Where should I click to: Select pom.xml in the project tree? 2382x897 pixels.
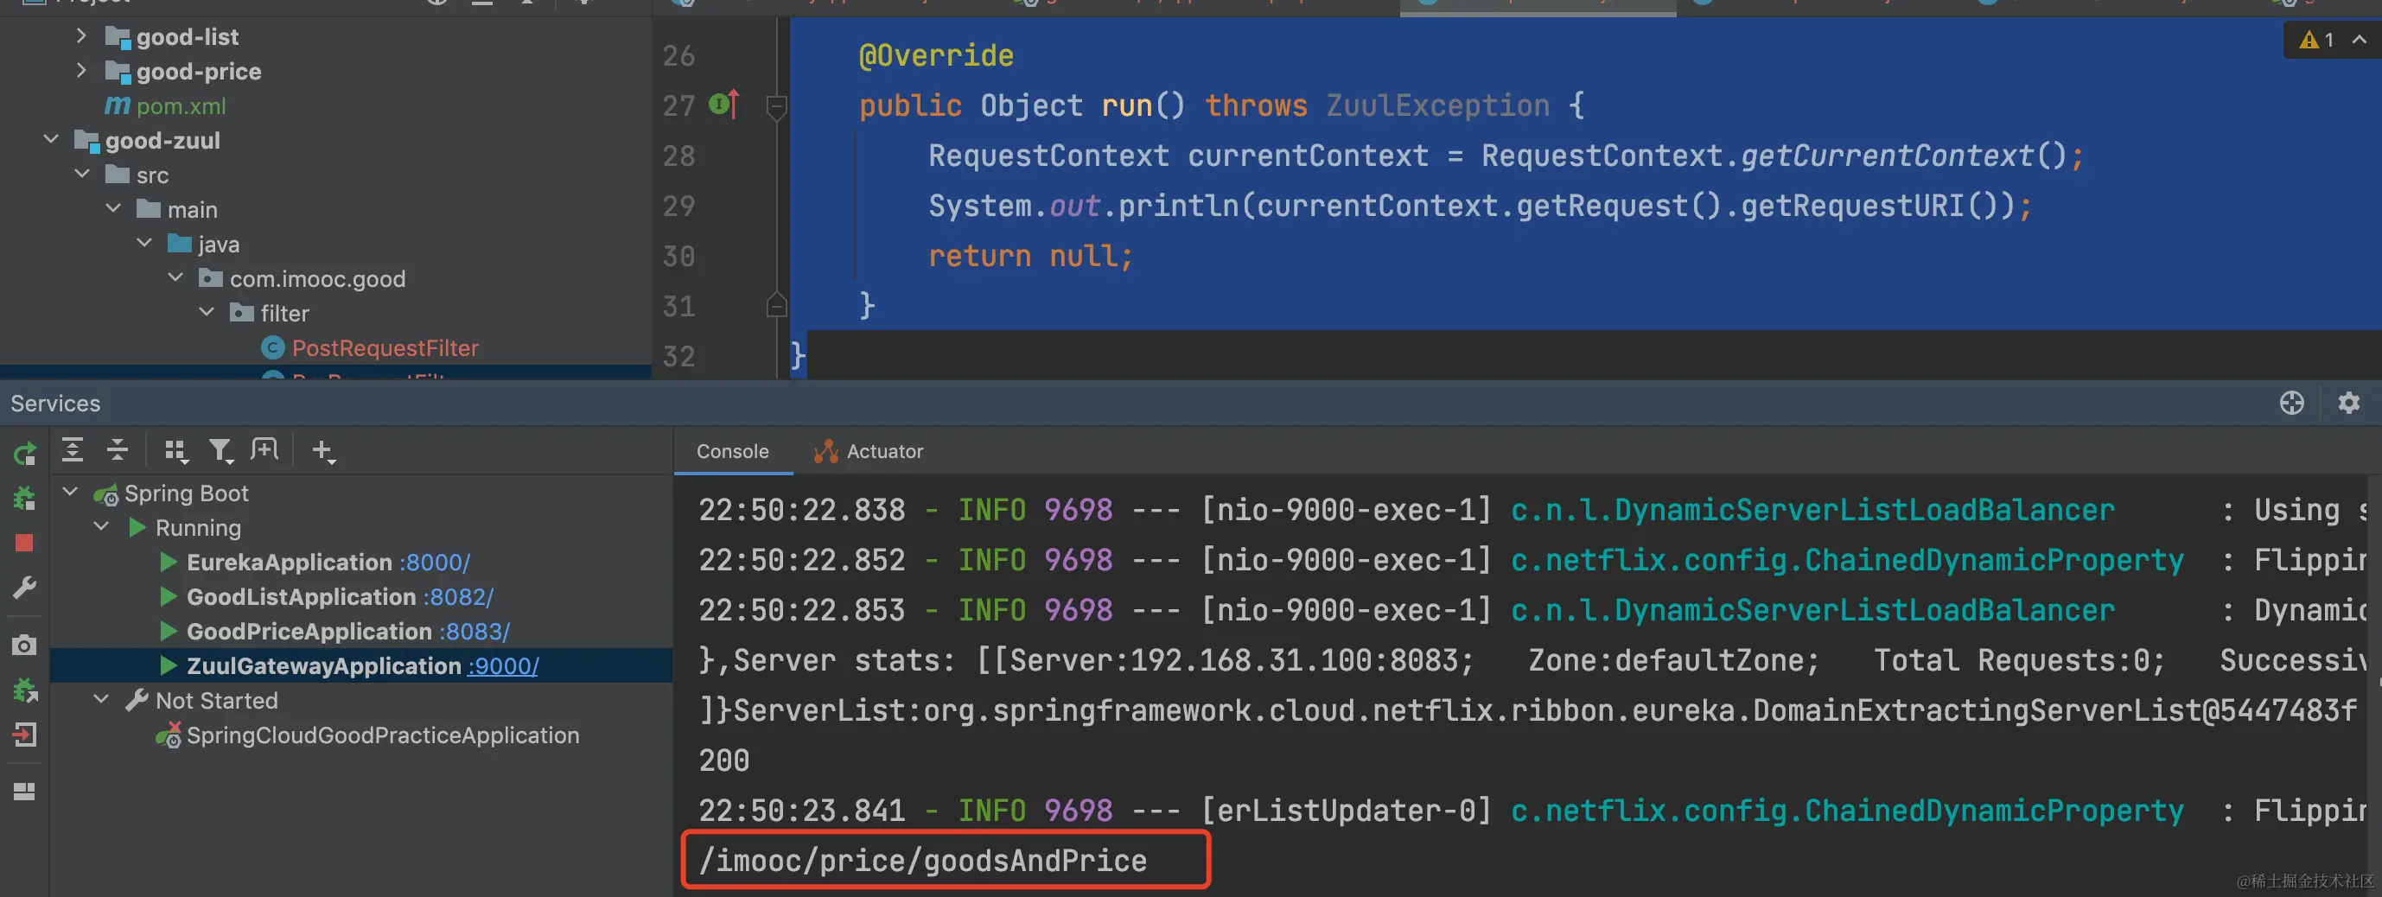[x=182, y=105]
